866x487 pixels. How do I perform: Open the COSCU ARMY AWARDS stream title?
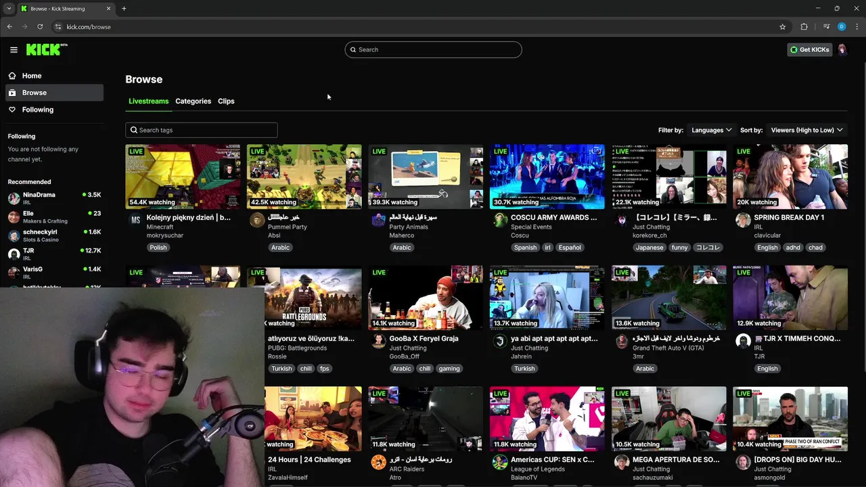coord(554,218)
